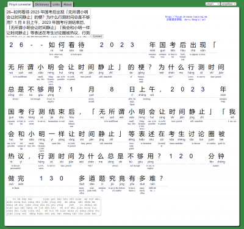
Task: Click the pinyin output text area
Action: tap(54, 206)
